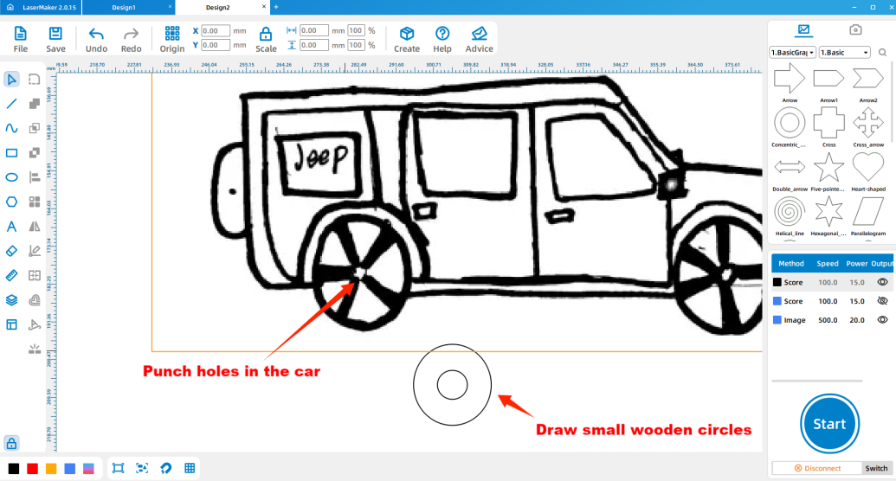
Task: Add a new design tab with plus
Action: [276, 8]
